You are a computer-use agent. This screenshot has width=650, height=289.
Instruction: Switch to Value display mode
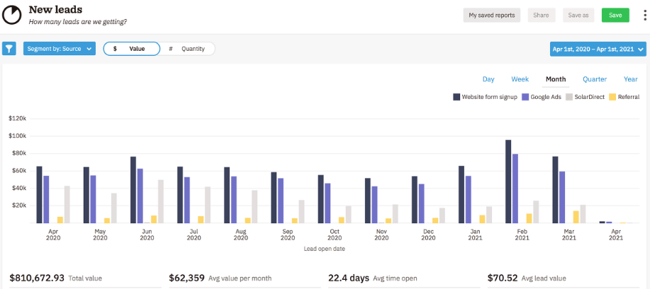coord(132,49)
